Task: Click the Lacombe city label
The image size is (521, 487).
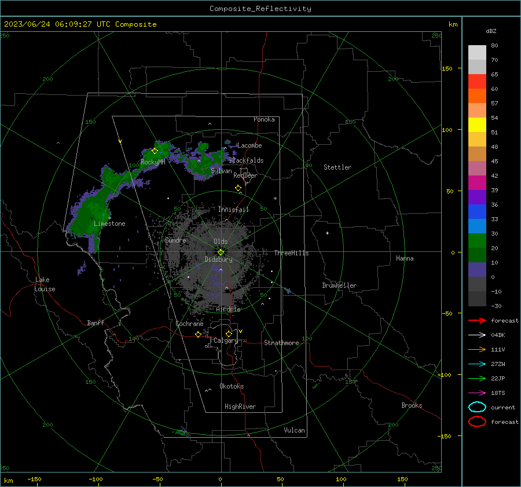Action: [x=250, y=145]
